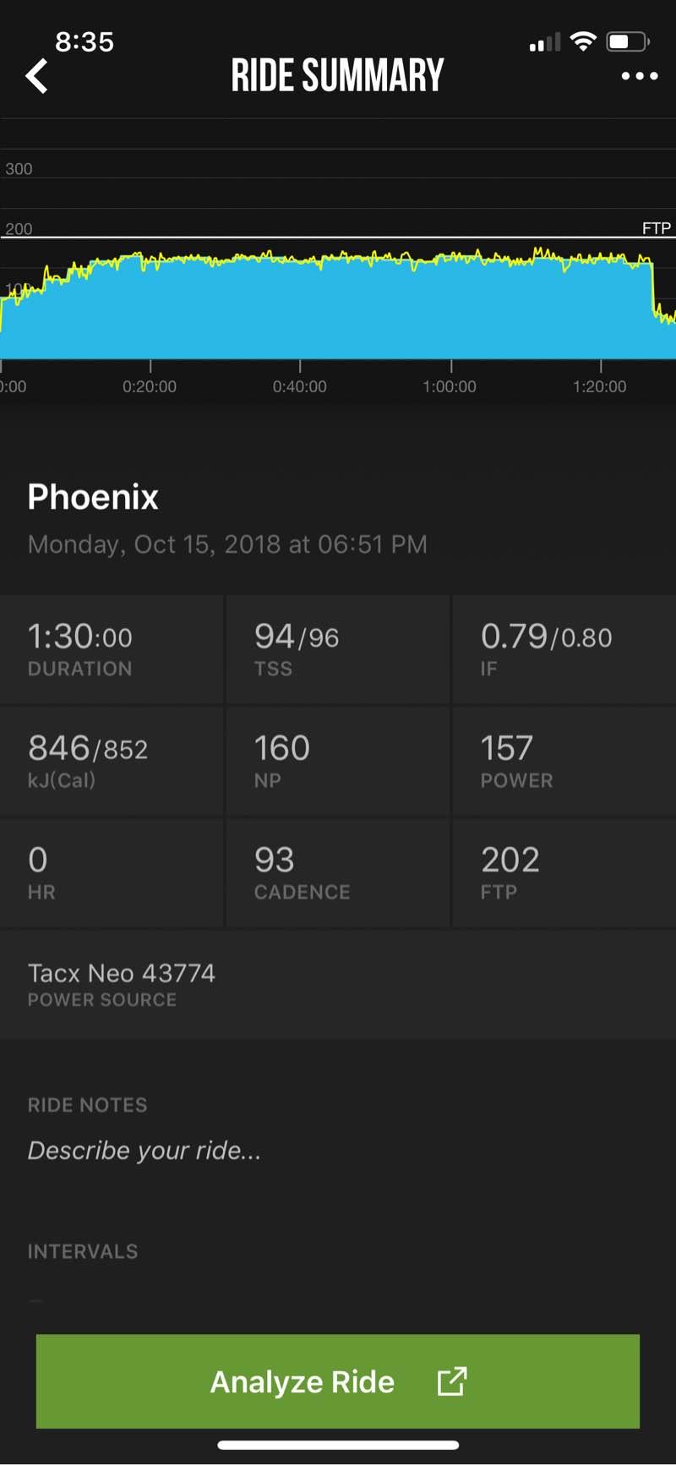Tap the Power 157 tile
676x1465 pixels.
pyautogui.click(x=564, y=761)
